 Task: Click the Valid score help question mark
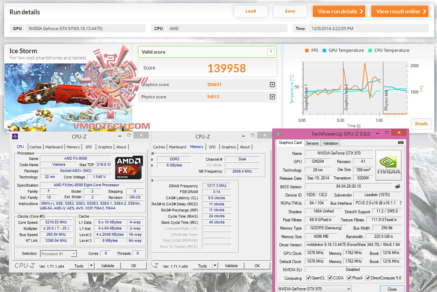pos(271,52)
